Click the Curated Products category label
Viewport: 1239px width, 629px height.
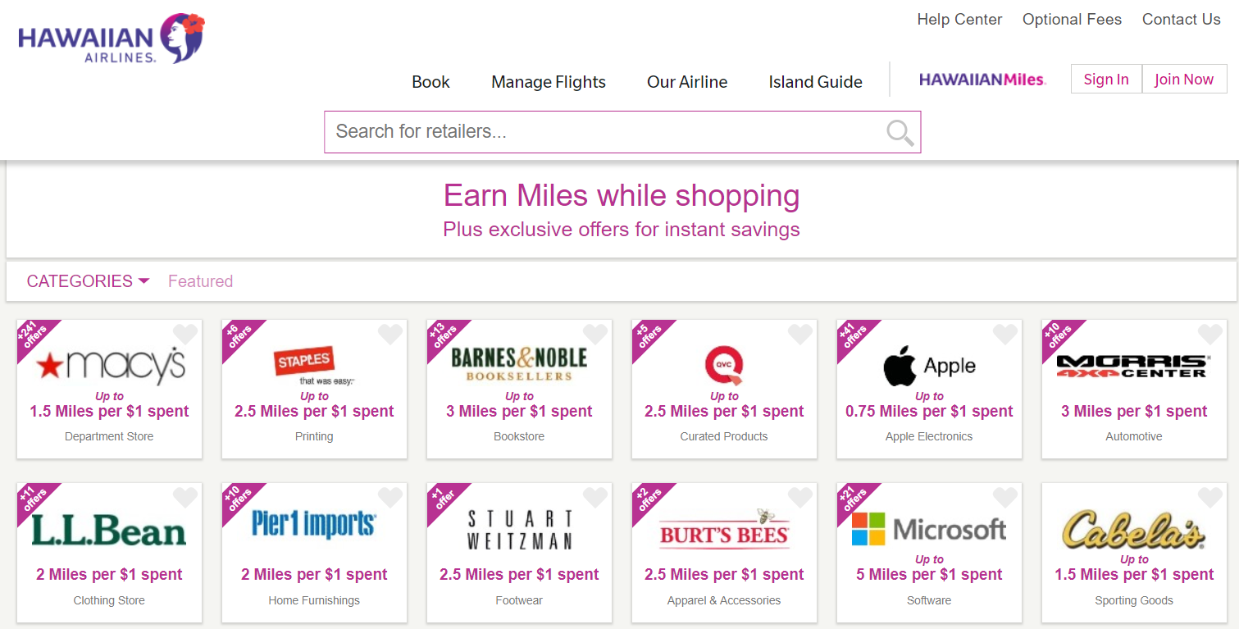724,436
